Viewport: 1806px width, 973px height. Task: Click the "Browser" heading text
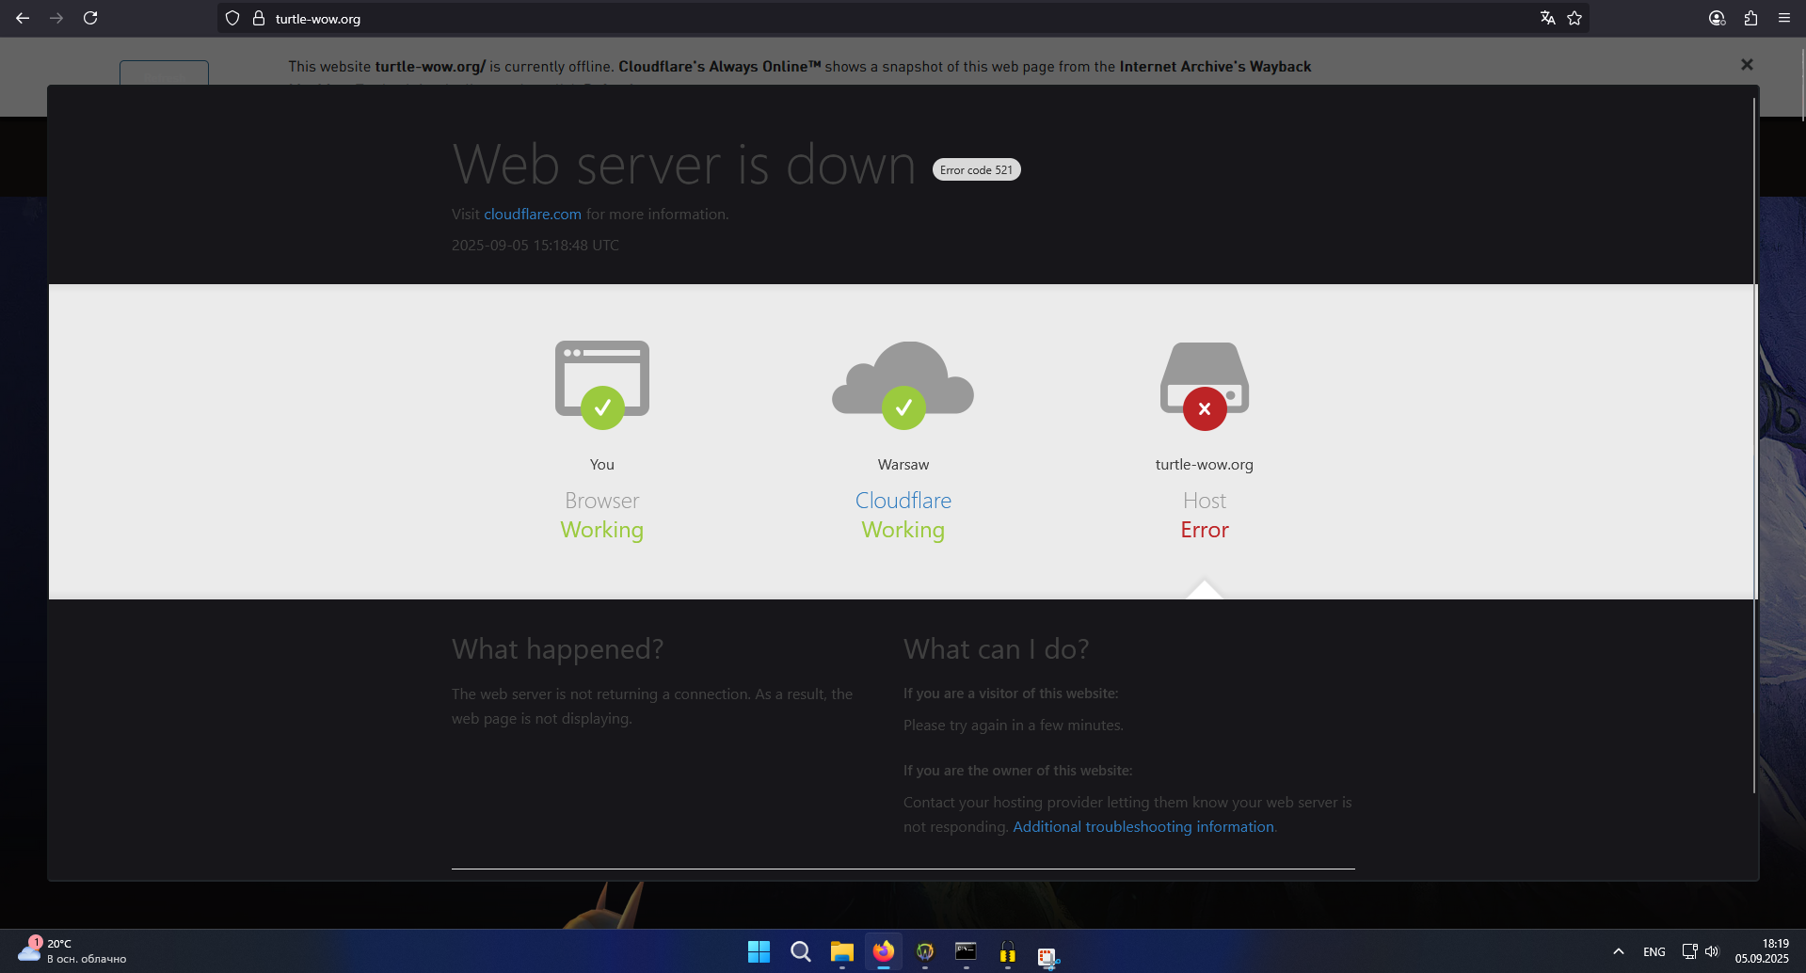(602, 501)
